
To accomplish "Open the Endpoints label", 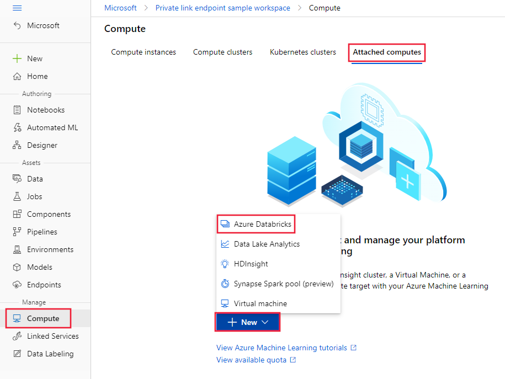I will 44,285.
